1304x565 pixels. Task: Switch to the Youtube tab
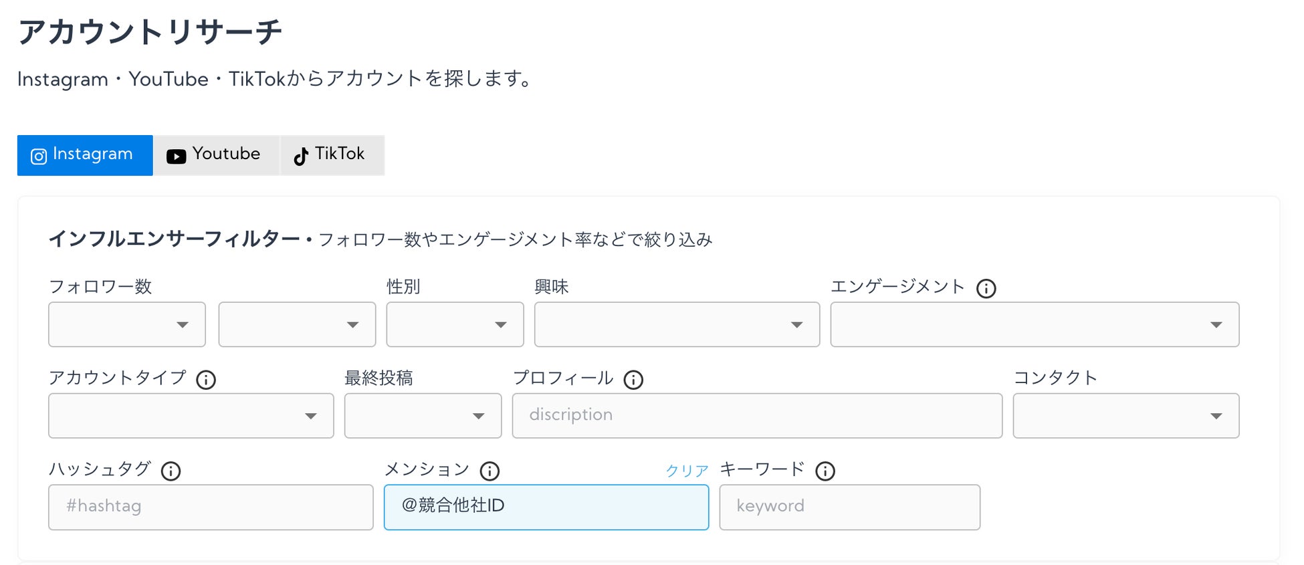point(215,155)
